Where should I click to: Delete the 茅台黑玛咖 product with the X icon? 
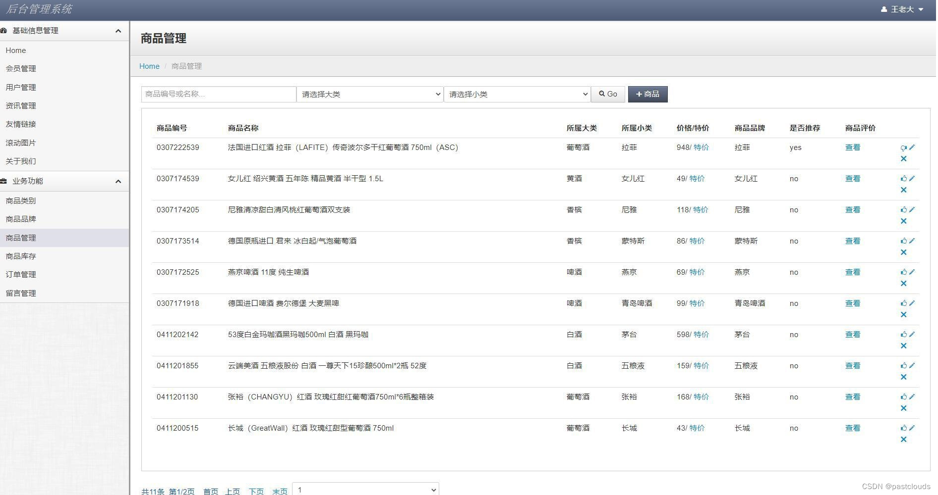click(x=904, y=346)
